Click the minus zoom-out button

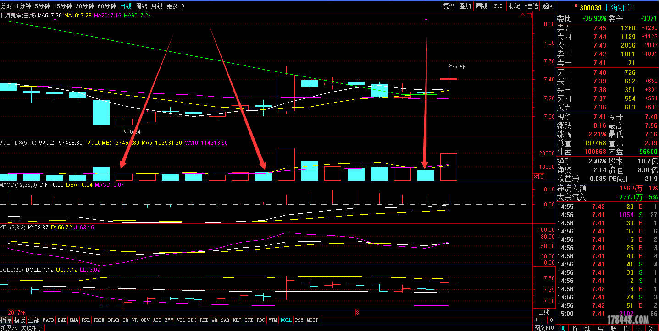pyautogui.click(x=544, y=320)
